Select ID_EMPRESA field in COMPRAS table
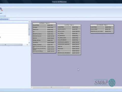The image size is (122, 92). pos(69,27)
